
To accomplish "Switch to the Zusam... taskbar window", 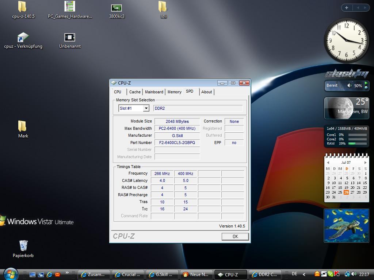I will (x=94, y=275).
